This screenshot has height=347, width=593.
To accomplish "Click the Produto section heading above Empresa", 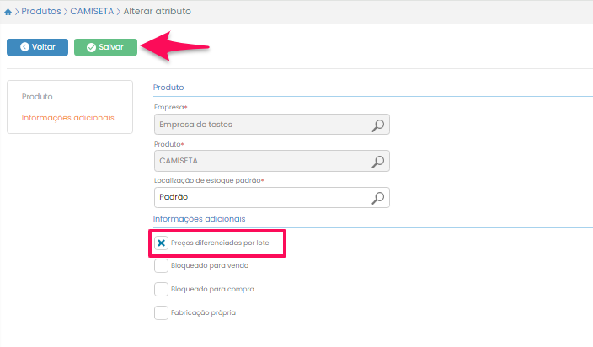I will coord(168,88).
